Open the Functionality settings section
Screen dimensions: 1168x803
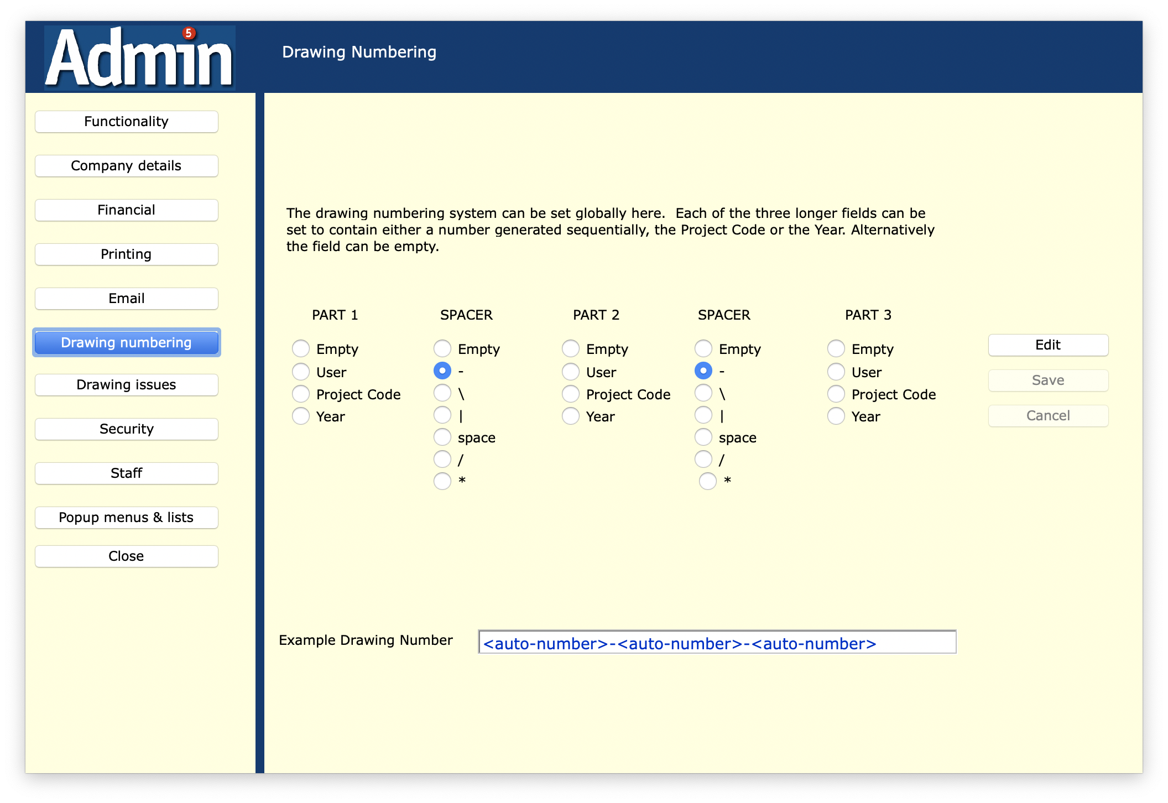[x=126, y=122]
